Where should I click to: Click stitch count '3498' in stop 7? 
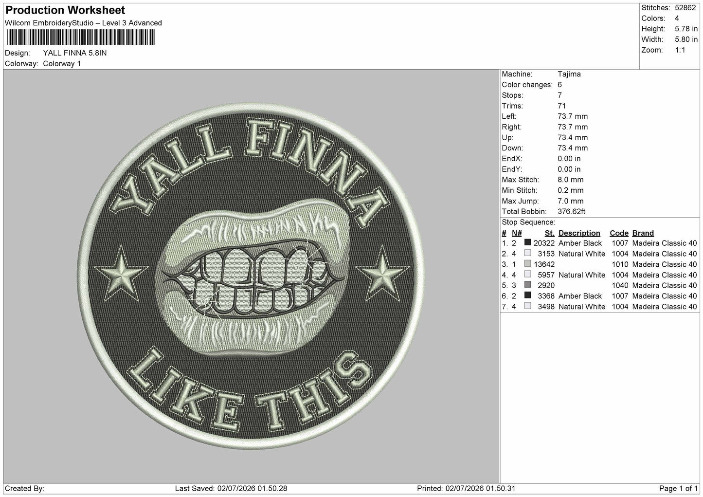546,307
